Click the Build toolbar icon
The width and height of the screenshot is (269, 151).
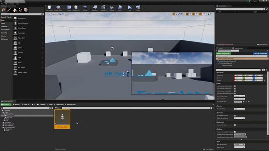coord(120,8)
